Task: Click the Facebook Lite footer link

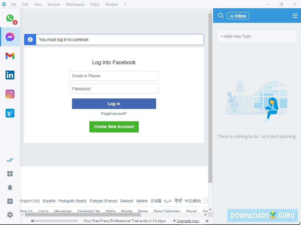Action: 88,211
